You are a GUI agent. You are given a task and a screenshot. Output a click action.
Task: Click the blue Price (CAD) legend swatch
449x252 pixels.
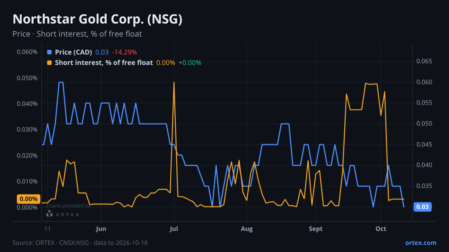pyautogui.click(x=49, y=52)
